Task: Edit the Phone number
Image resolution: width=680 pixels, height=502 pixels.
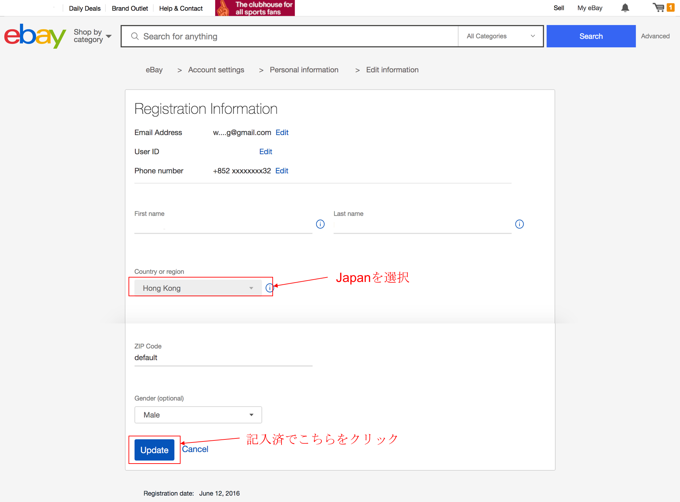Action: point(282,171)
